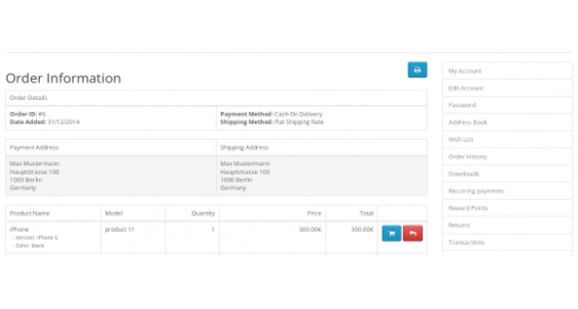Click the blue print invoice icon button

click(x=418, y=70)
